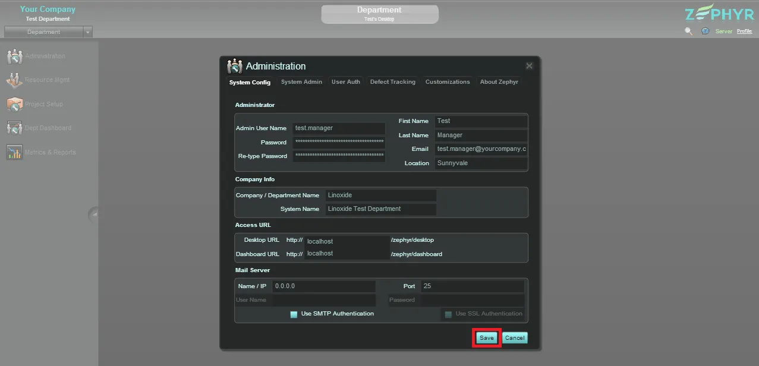Open the Administration sidebar icon
Viewport: 759px width, 366px height.
point(14,56)
